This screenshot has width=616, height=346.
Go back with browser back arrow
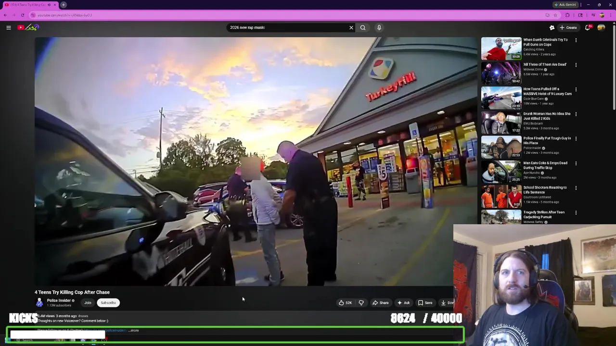[5, 15]
